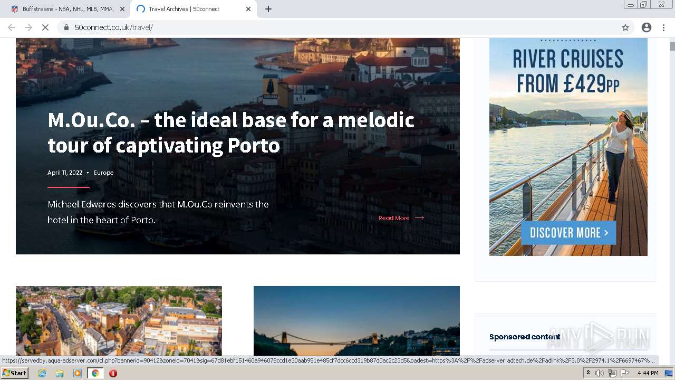
Task: Close the Travel Archives tab
Action: point(248,9)
